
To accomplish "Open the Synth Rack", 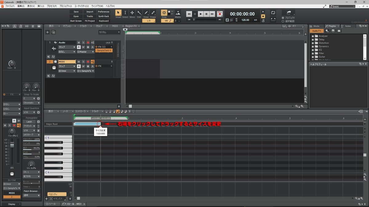I will [x=104, y=16].
